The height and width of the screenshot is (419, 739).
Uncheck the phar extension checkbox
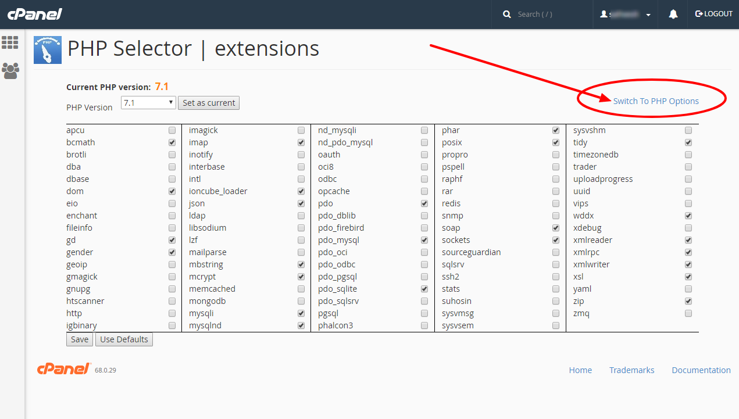556,130
